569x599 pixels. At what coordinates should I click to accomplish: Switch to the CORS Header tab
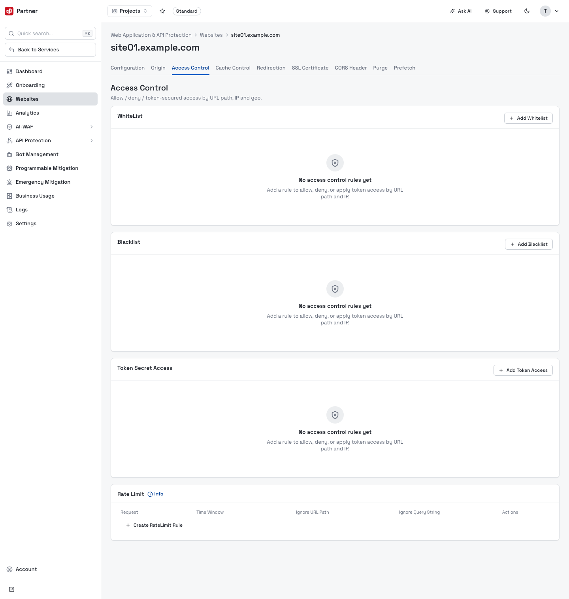[x=351, y=68]
